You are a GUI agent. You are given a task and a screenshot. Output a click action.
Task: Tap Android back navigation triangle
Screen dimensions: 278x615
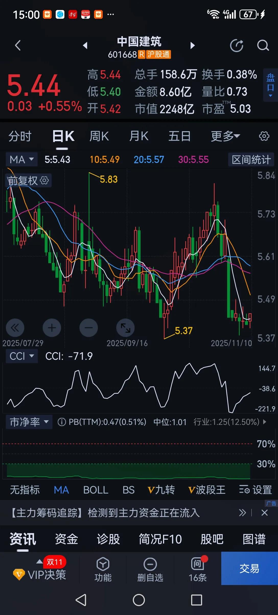[x=81, y=600]
